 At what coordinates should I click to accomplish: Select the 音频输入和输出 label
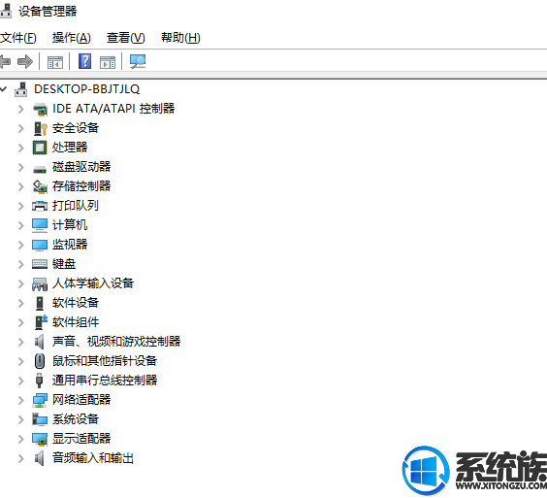(x=93, y=458)
